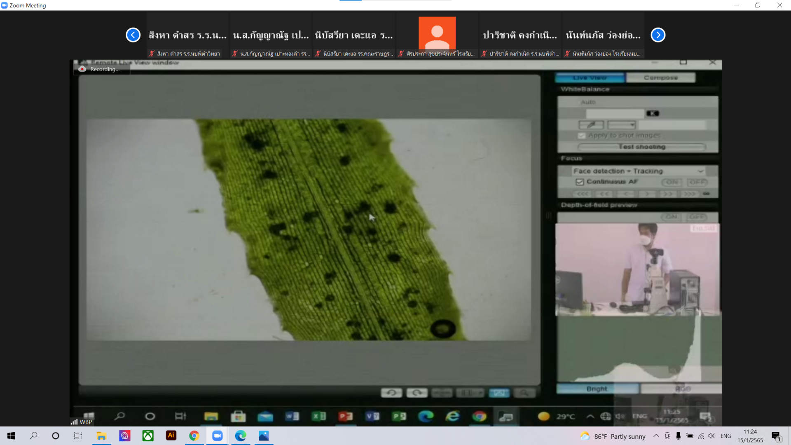791x445 pixels.
Task: Open white balance dropdown beside eyedropper
Action: [622, 124]
